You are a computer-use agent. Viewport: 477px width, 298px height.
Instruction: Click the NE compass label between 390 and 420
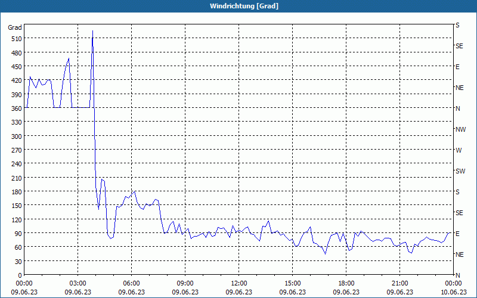tap(460, 88)
